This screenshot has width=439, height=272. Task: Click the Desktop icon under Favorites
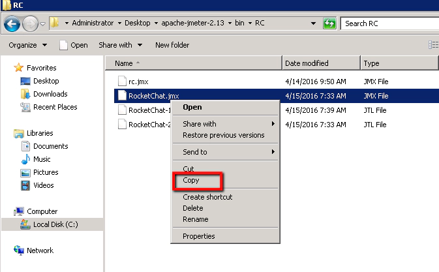[x=25, y=81]
